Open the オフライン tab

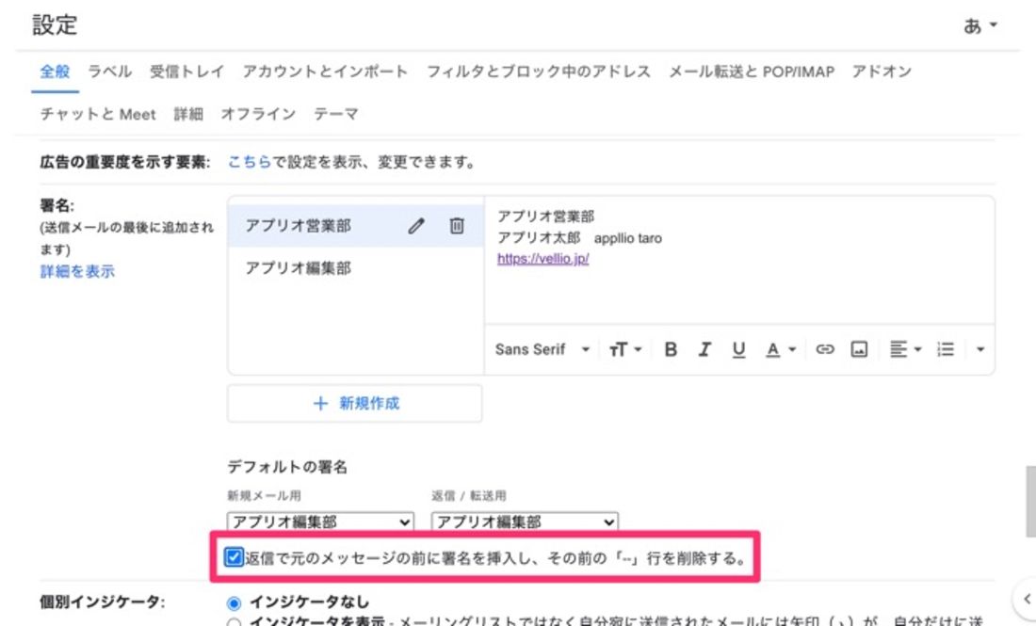258,114
